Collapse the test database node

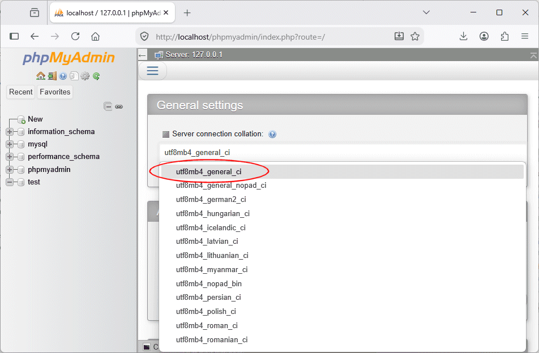point(10,182)
